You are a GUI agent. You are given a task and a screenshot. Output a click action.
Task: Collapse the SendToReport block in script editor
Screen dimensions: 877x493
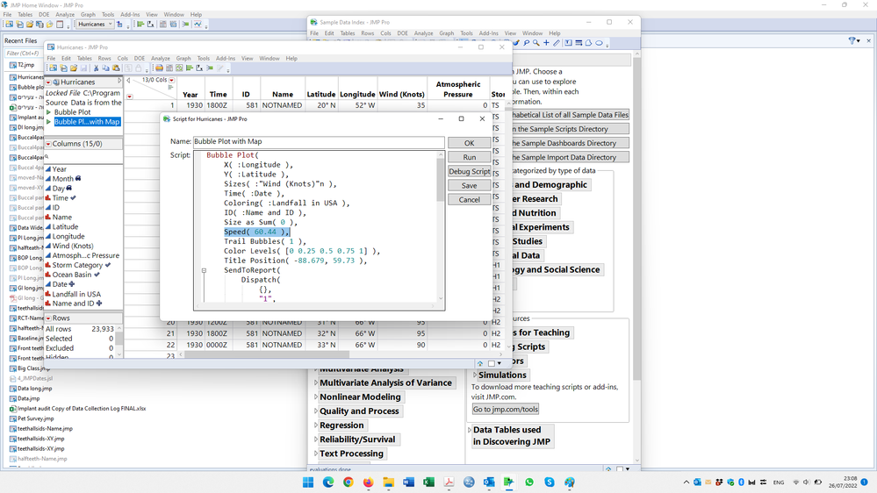tap(205, 270)
